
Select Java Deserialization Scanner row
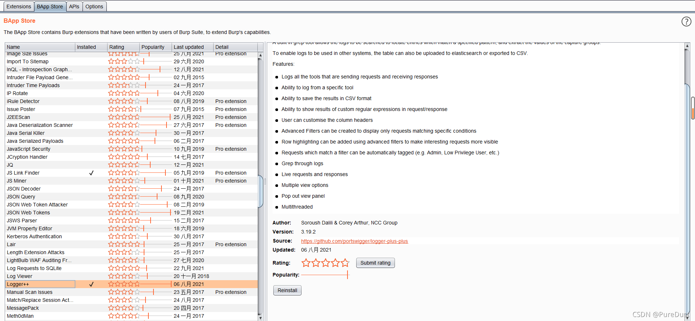point(132,125)
